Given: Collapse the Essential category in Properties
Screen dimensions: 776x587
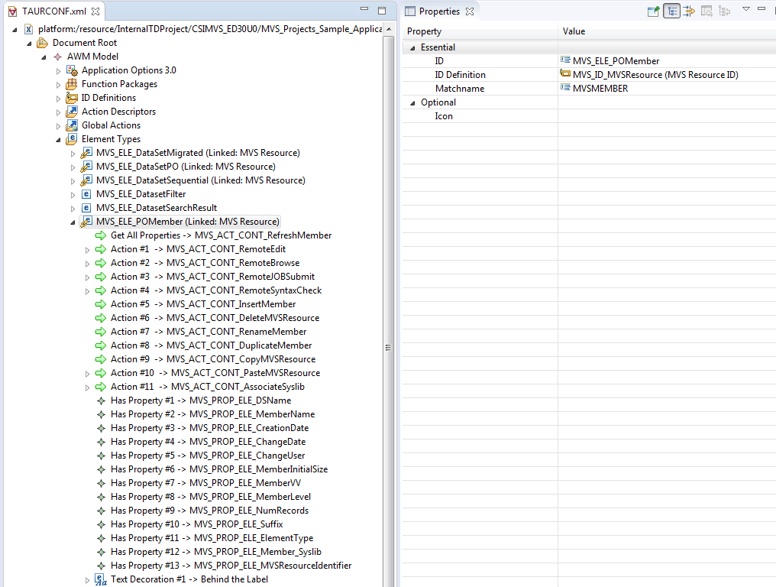Looking at the screenshot, I should pyautogui.click(x=413, y=47).
